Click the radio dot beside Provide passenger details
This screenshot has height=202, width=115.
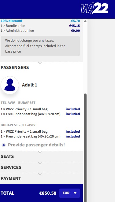click(4, 145)
